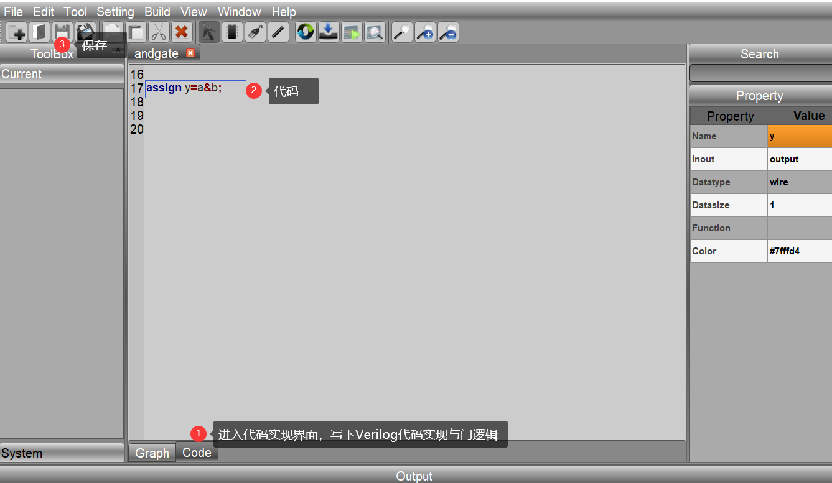Viewport: 832px width, 483px height.
Task: Open the magnifier-over-window inspect icon
Action: click(x=375, y=32)
